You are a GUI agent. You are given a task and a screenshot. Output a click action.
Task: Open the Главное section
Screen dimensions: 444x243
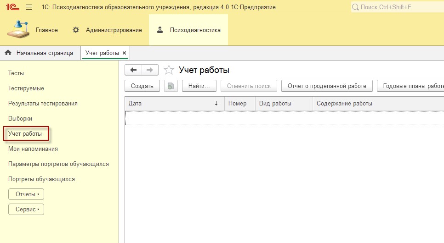(47, 30)
